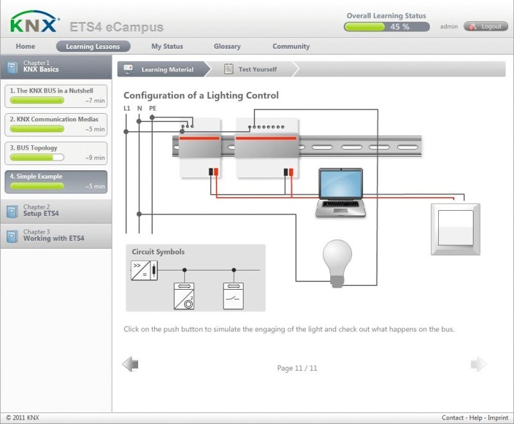The image size is (514, 424).
Task: Click the PE conductor label
Action: coord(152,108)
